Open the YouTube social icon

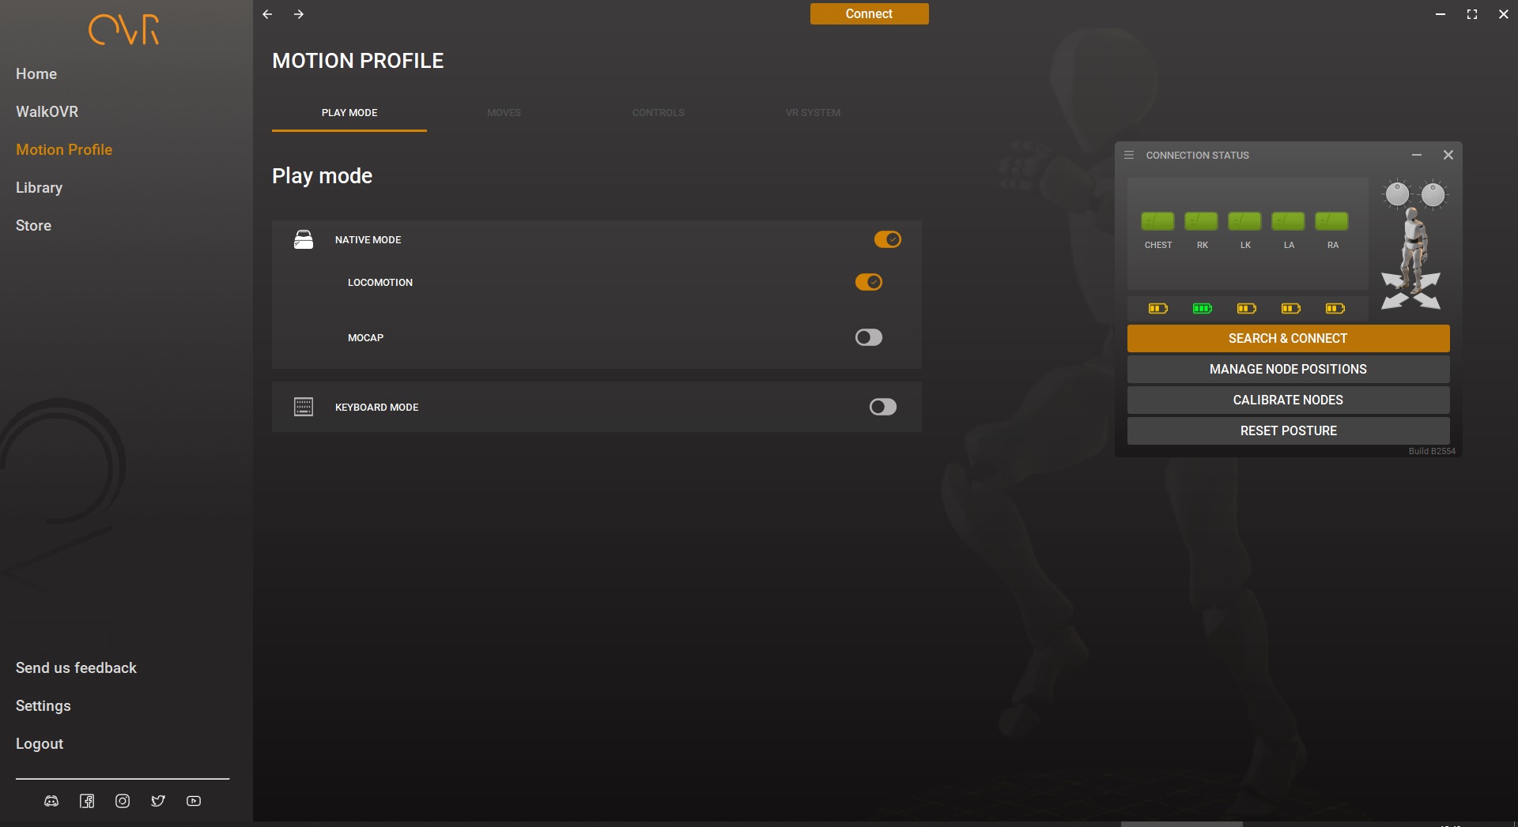click(x=194, y=801)
